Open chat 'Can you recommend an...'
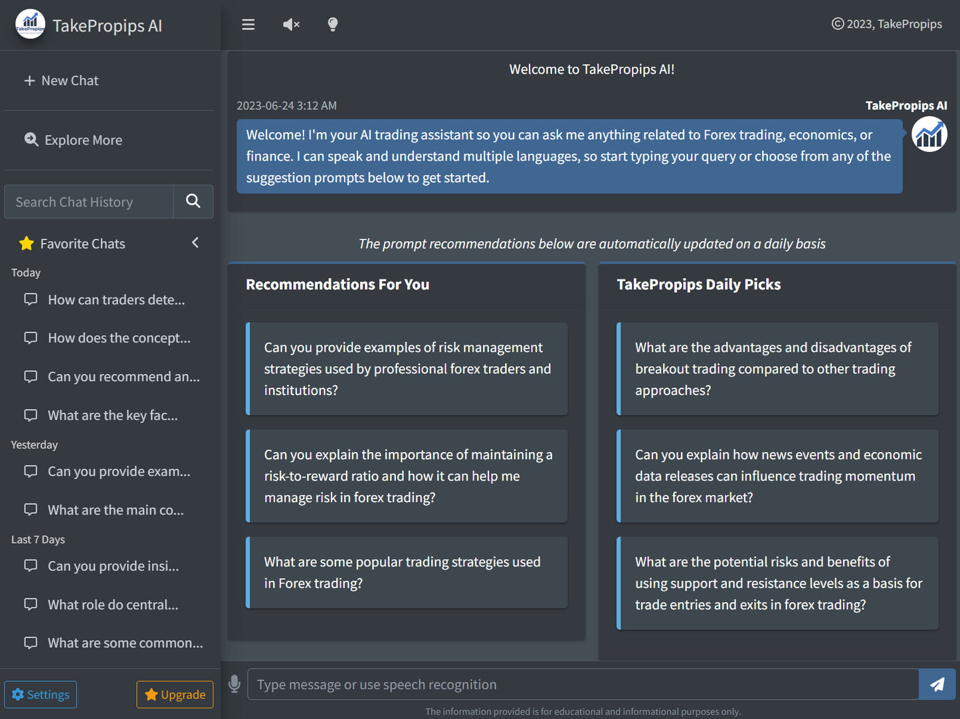 (112, 376)
